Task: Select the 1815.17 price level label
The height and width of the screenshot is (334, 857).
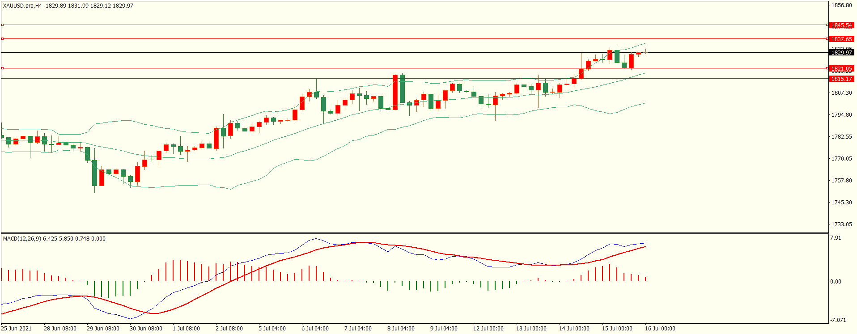Action: point(841,79)
